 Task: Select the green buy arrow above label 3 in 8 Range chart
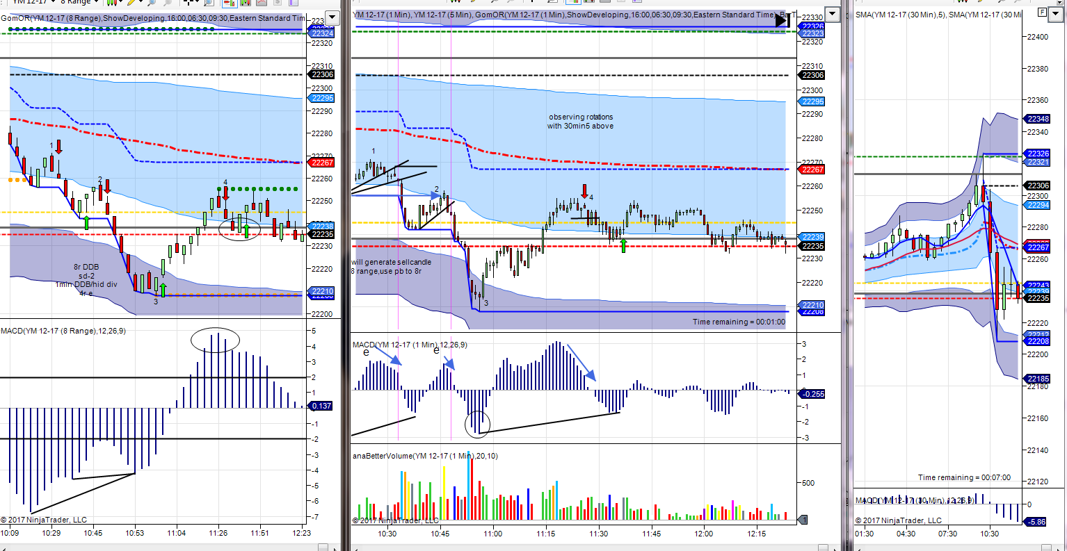click(163, 290)
